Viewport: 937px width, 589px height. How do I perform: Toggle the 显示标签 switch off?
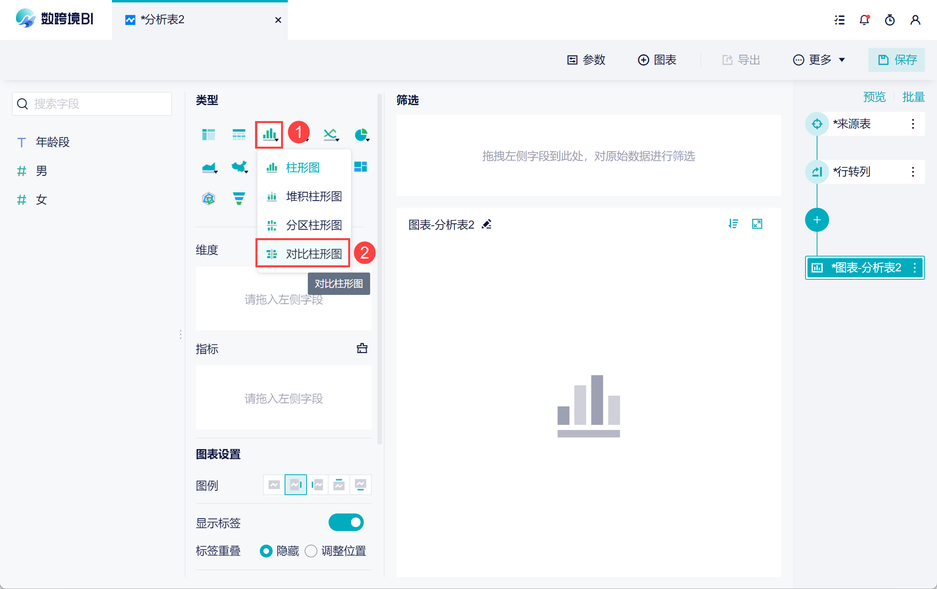point(346,522)
